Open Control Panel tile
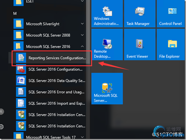This screenshot has height=140, width=186. click(171, 14)
